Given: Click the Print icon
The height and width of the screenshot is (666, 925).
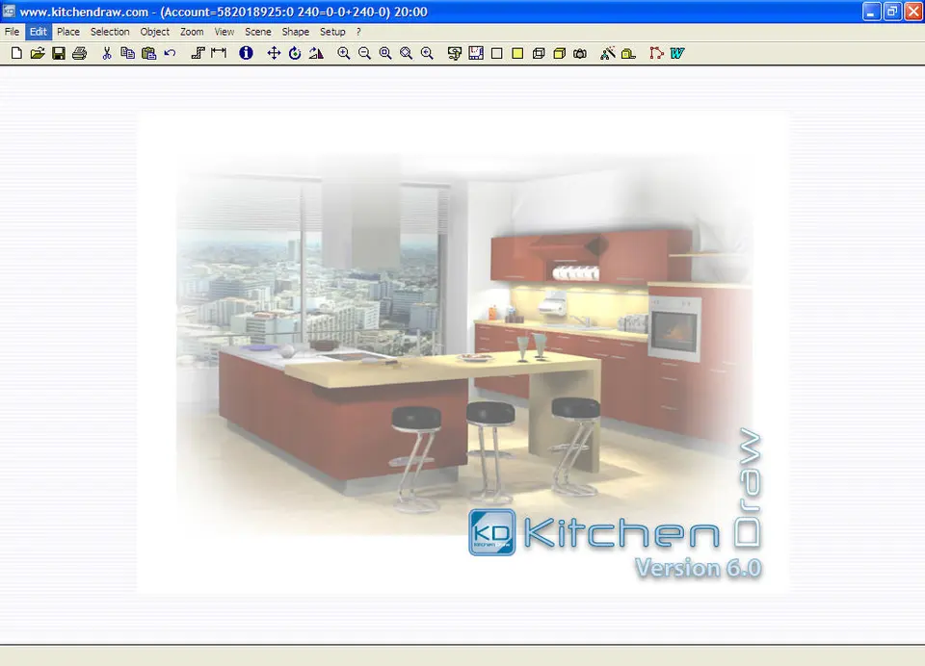Looking at the screenshot, I should [79, 54].
